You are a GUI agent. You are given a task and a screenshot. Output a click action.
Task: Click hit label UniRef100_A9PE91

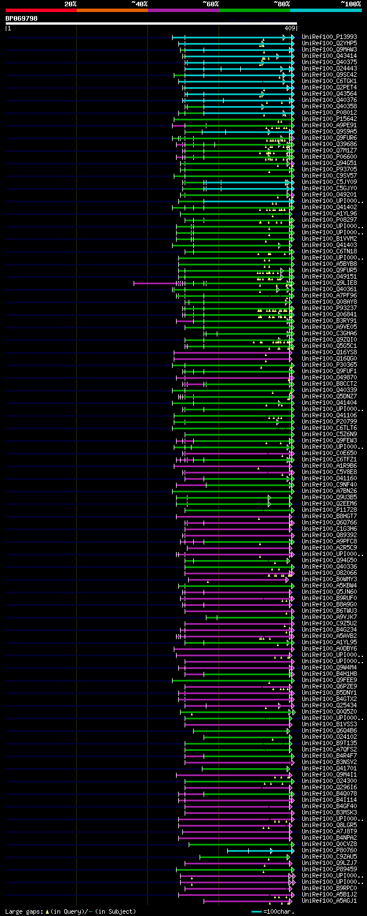(329, 126)
